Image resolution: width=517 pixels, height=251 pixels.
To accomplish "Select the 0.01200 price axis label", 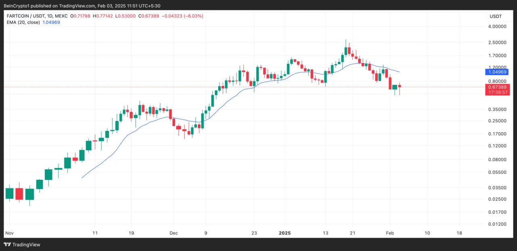I will pos(496,224).
